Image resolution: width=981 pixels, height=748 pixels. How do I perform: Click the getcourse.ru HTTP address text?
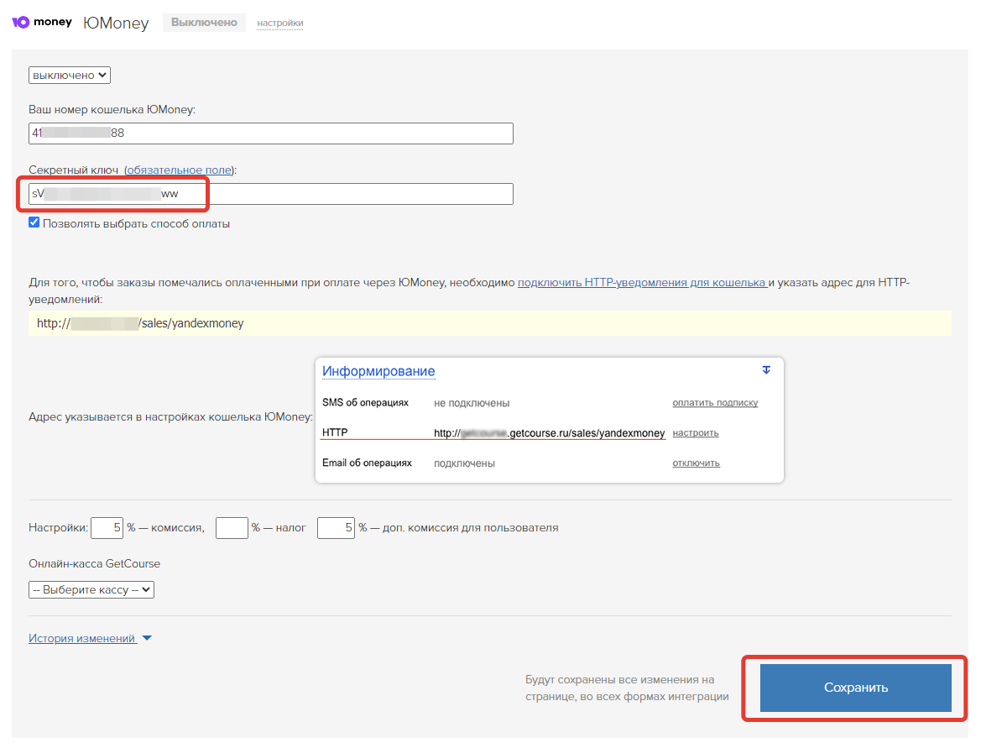point(550,433)
